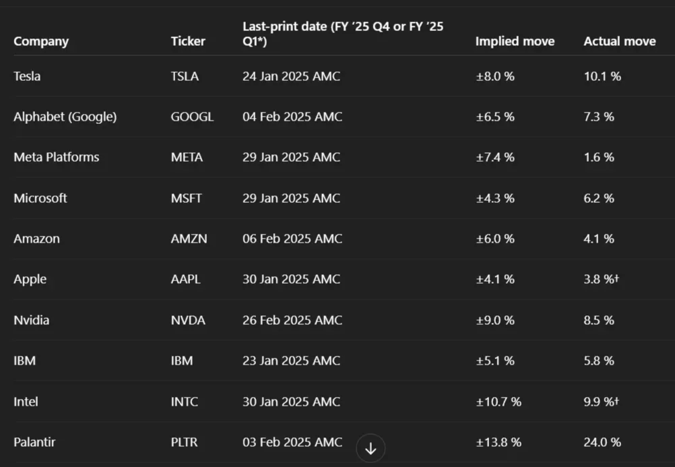This screenshot has height=467, width=675.
Task: Select the Meta Platforms cell
Action: point(57,157)
